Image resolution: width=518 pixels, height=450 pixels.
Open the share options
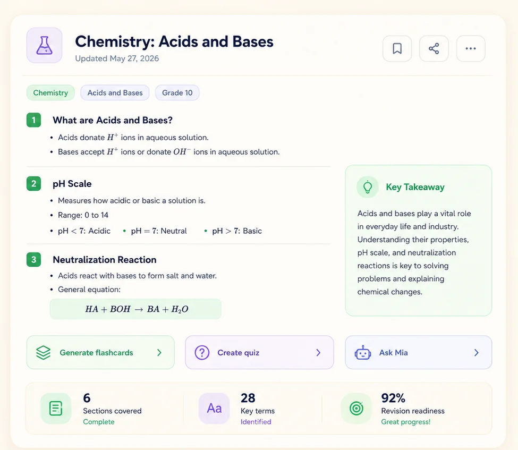pos(434,48)
